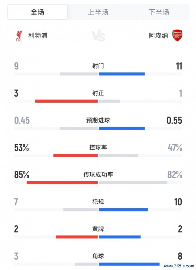This screenshot has width=196, height=270.
Task: Click the red Liverpool 射正 bar
Action: (66, 101)
